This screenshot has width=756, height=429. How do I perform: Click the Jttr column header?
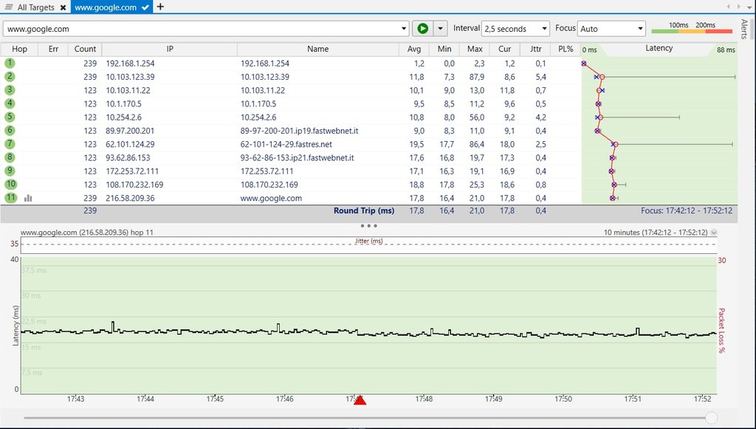click(535, 49)
